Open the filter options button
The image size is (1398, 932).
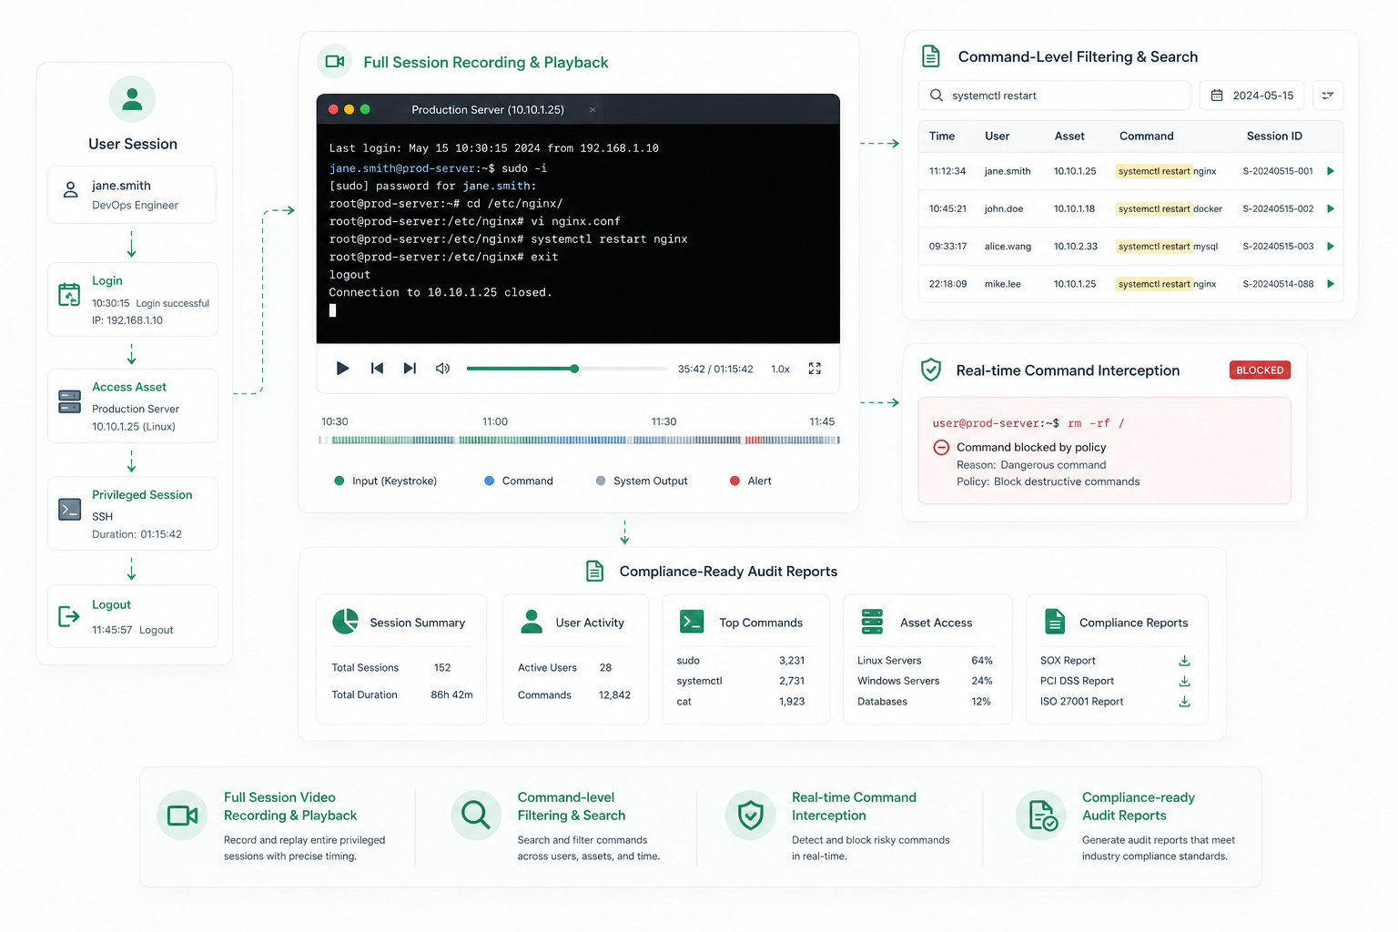click(1328, 96)
